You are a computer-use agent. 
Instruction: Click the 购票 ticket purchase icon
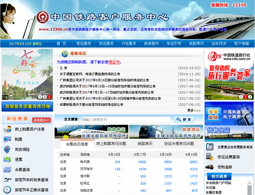click(7, 139)
